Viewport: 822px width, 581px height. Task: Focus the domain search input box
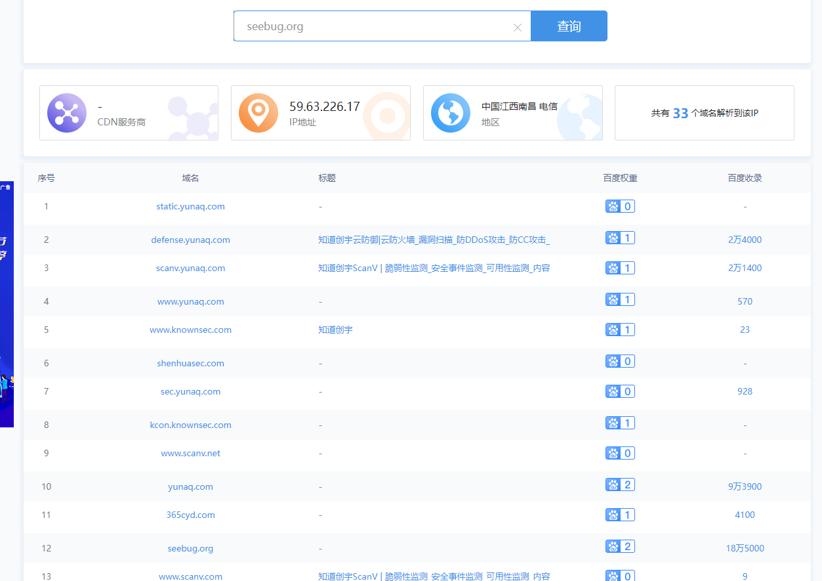coord(382,26)
